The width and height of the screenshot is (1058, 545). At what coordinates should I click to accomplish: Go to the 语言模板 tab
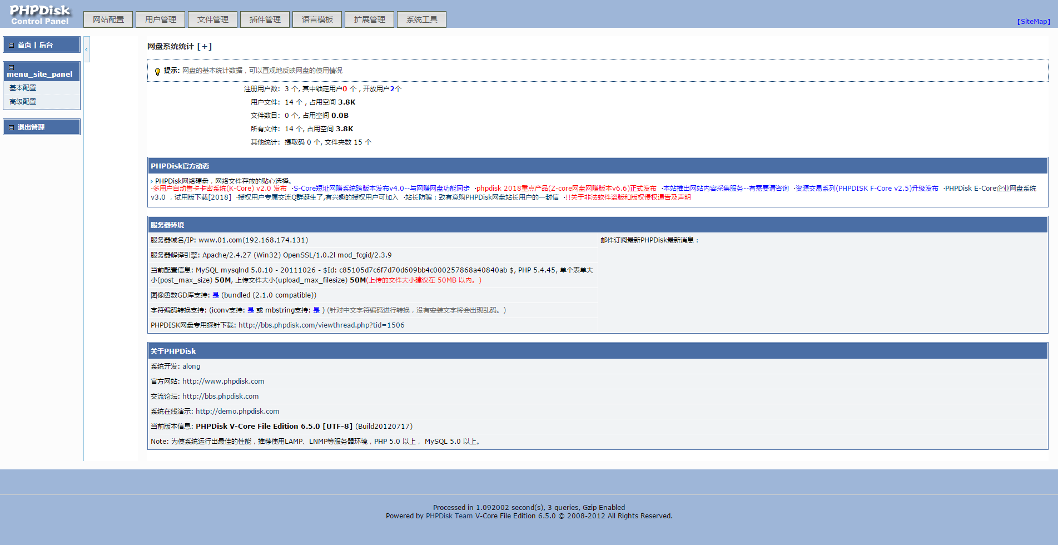point(317,19)
